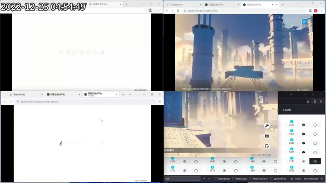
Task: Click the cloud icon next to 1313
Action: (185, 170)
